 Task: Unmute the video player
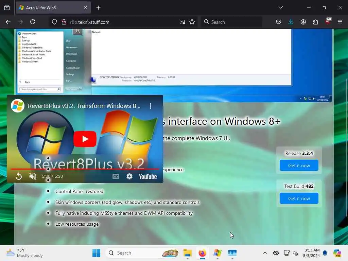[33, 176]
